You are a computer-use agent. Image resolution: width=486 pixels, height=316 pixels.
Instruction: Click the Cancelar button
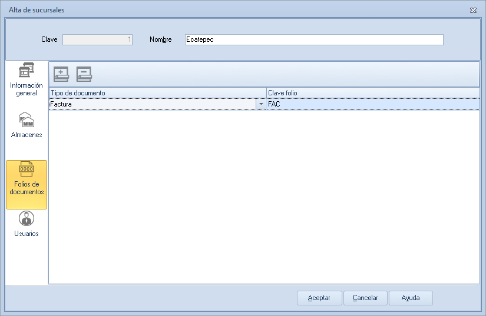click(365, 298)
